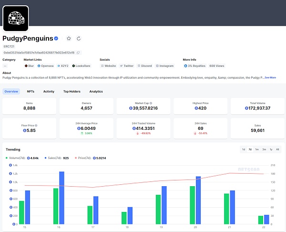Viewport: 286px width, 232px height.
Task: Open the Floor Price info icon
Action: pos(36,126)
